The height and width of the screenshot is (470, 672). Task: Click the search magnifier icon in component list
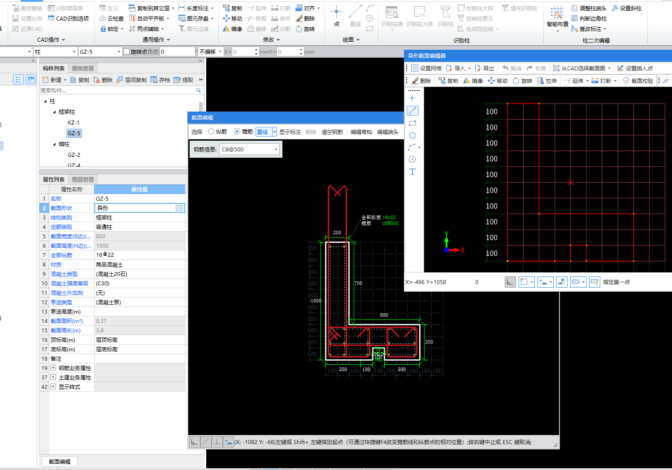click(x=198, y=90)
